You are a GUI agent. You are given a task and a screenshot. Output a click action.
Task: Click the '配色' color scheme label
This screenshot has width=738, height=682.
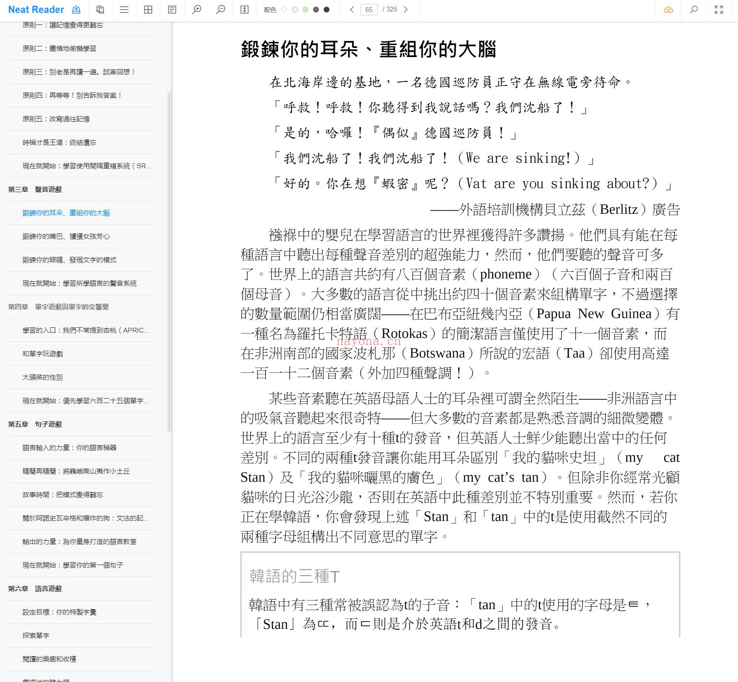tap(270, 10)
